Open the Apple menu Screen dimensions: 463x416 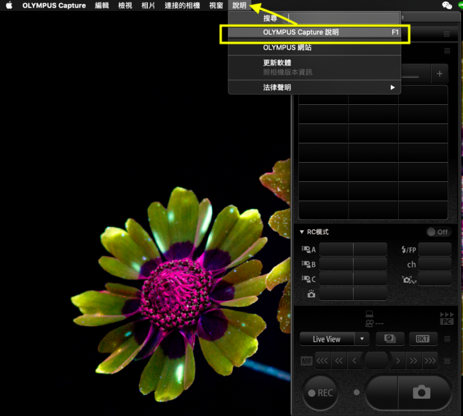(9, 5)
